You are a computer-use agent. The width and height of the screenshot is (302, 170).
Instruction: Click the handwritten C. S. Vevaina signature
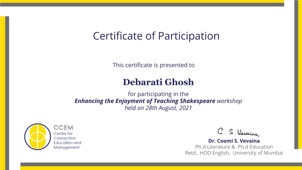click(238, 132)
